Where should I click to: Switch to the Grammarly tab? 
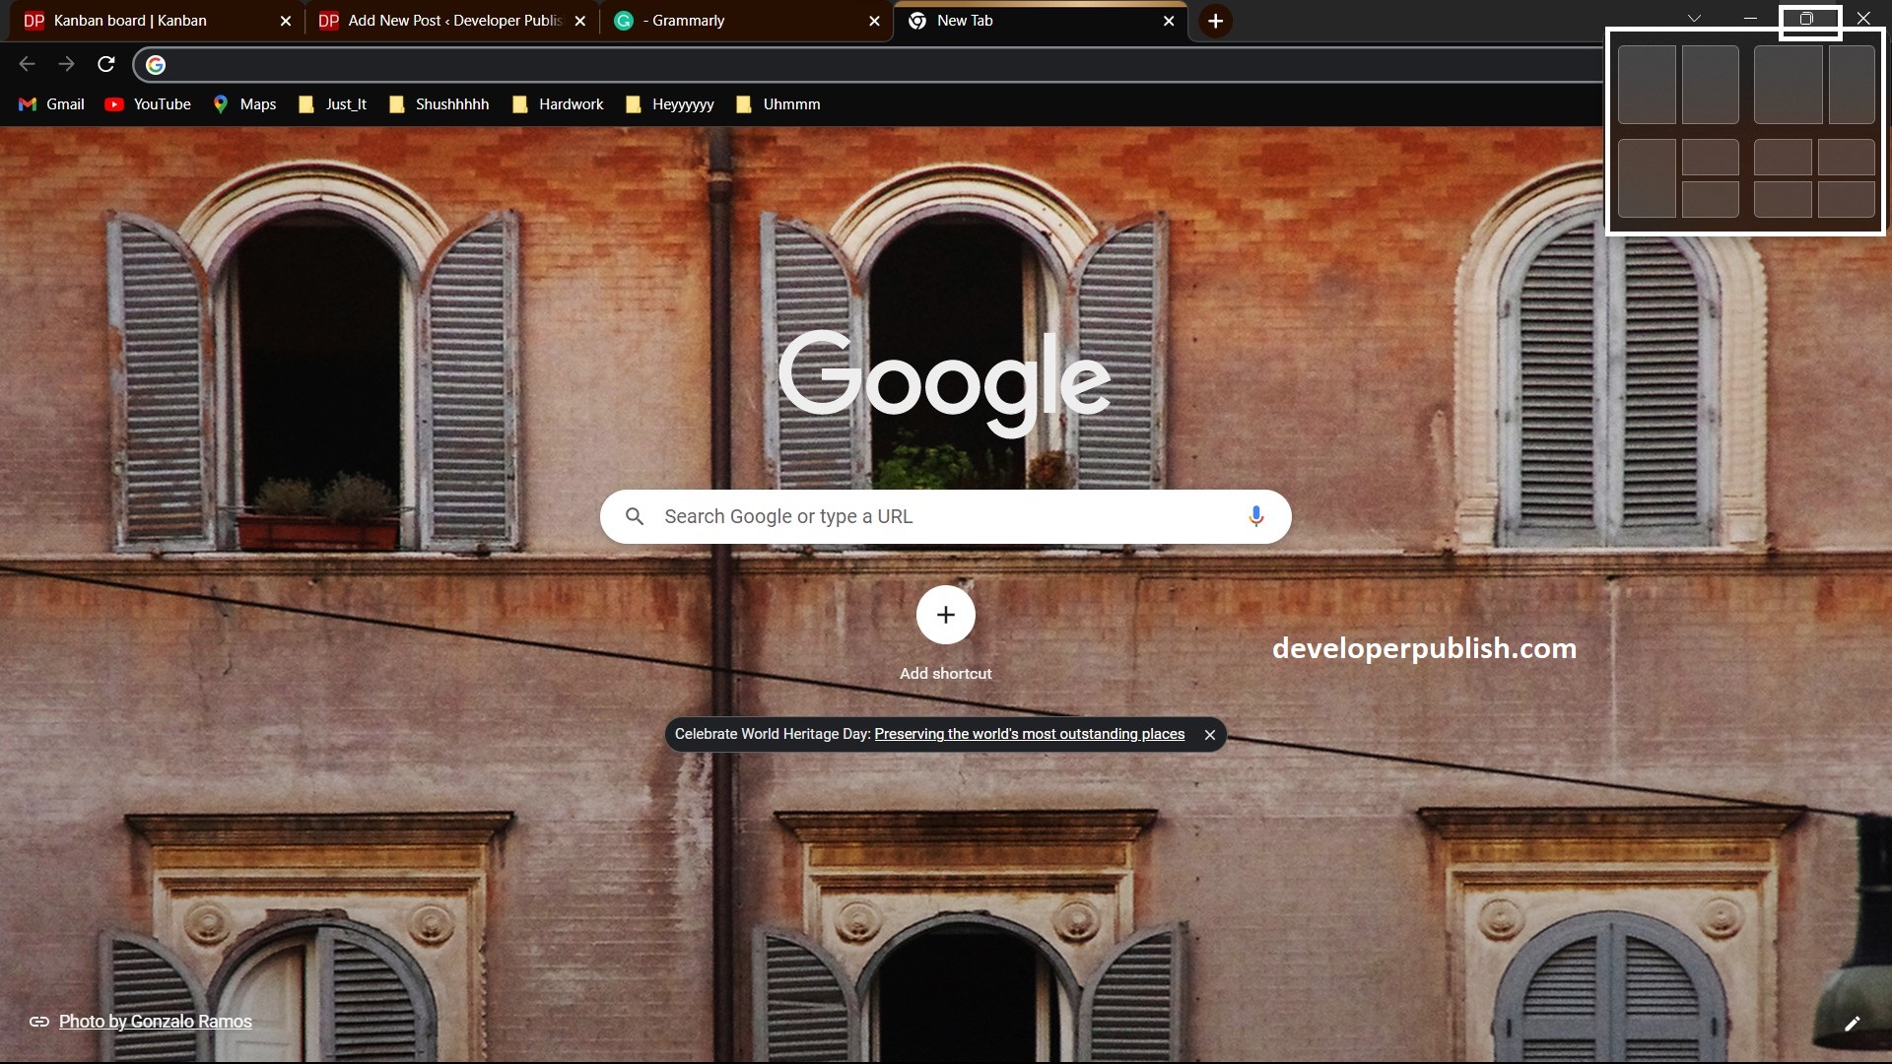690,20
